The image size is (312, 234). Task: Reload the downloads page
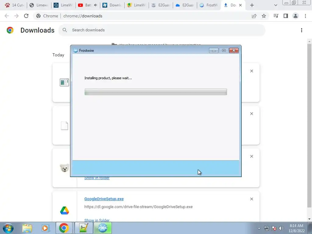26,16
